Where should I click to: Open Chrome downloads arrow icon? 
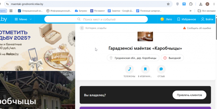coord(201,4)
